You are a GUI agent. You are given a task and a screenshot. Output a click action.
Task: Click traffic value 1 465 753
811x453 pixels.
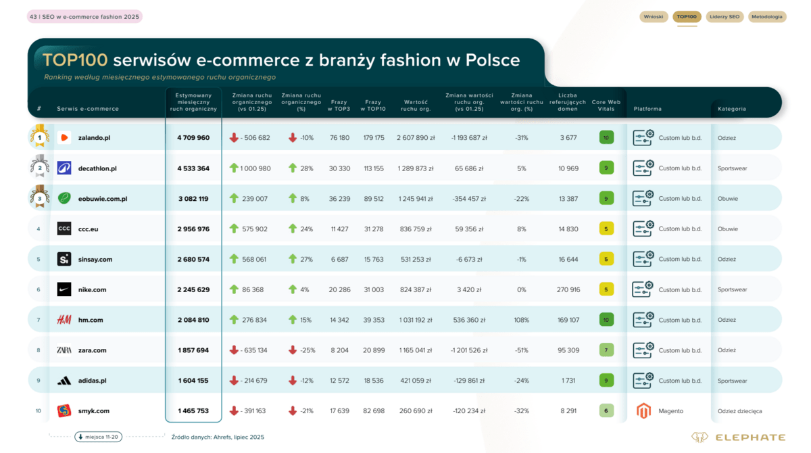pos(193,410)
